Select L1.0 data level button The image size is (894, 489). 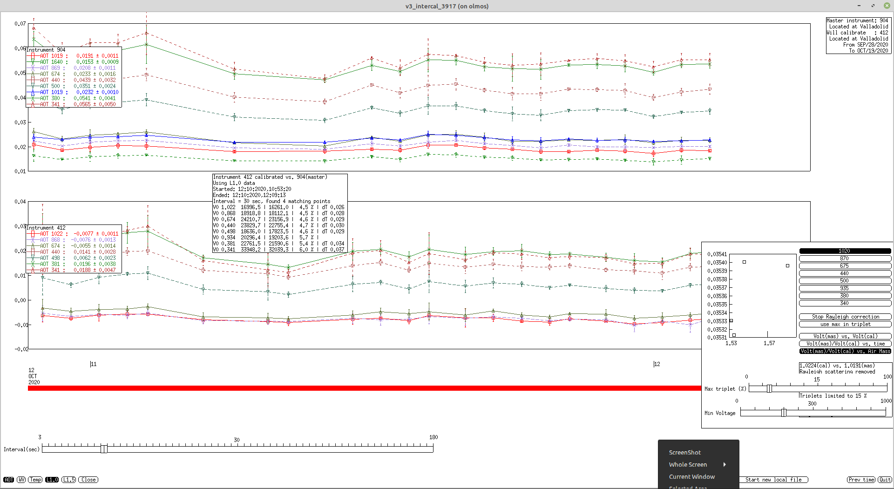click(52, 480)
